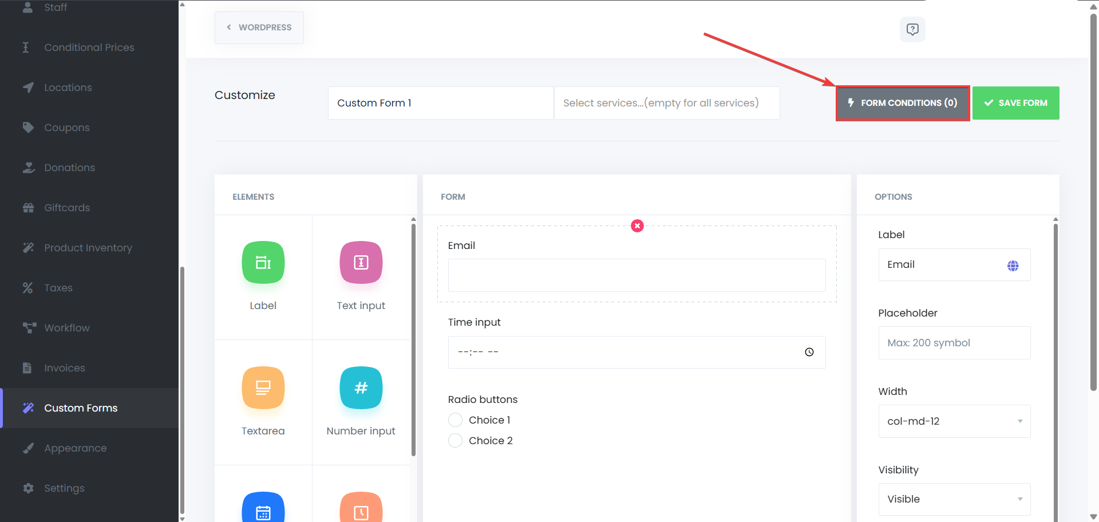1099x522 pixels.
Task: Click the Placeholder input field
Action: click(954, 343)
